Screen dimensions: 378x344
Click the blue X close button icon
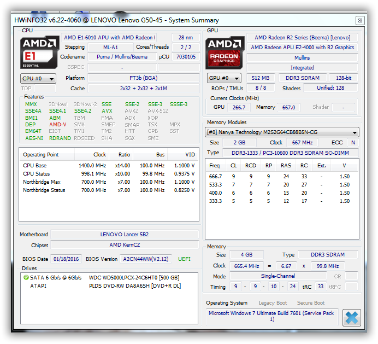tap(351, 318)
